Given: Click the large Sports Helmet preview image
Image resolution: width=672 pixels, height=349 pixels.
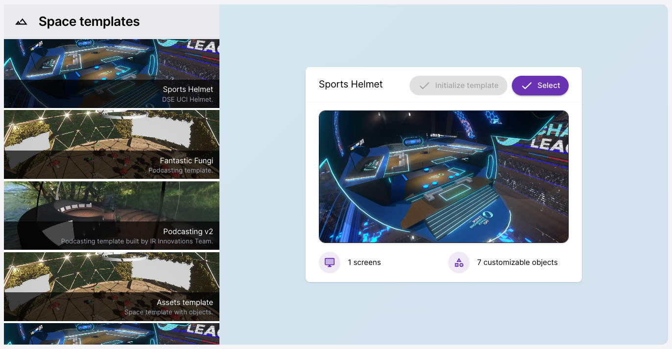Looking at the screenshot, I should [x=444, y=176].
